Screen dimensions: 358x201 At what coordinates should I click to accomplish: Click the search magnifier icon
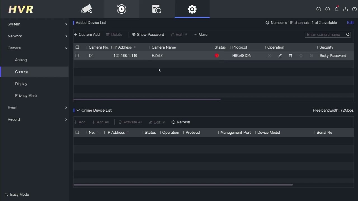pyautogui.click(x=348, y=35)
